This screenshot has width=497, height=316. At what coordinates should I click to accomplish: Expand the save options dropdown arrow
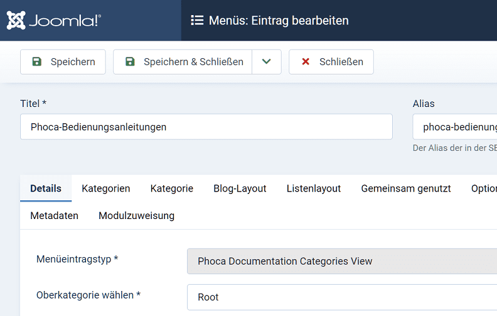click(267, 62)
